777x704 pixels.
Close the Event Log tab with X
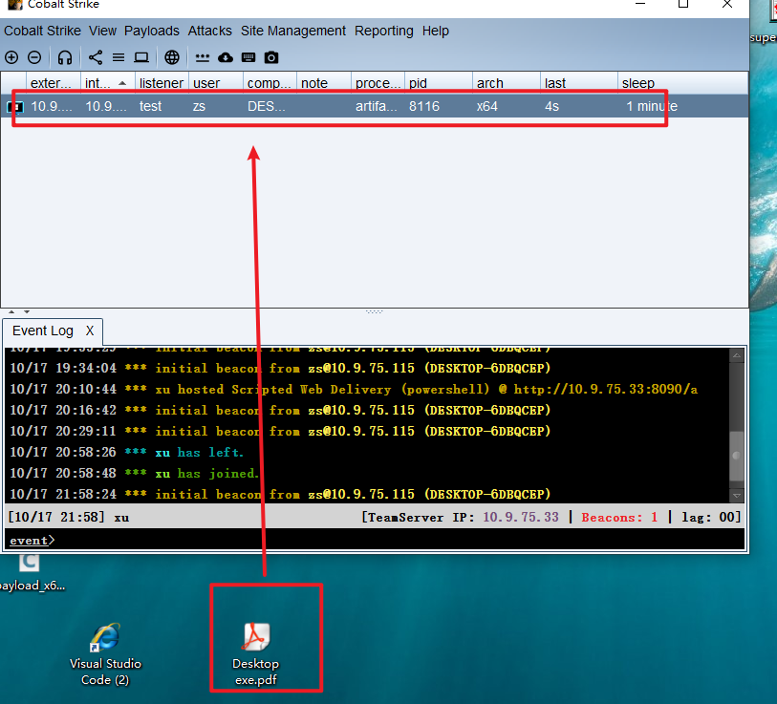90,331
